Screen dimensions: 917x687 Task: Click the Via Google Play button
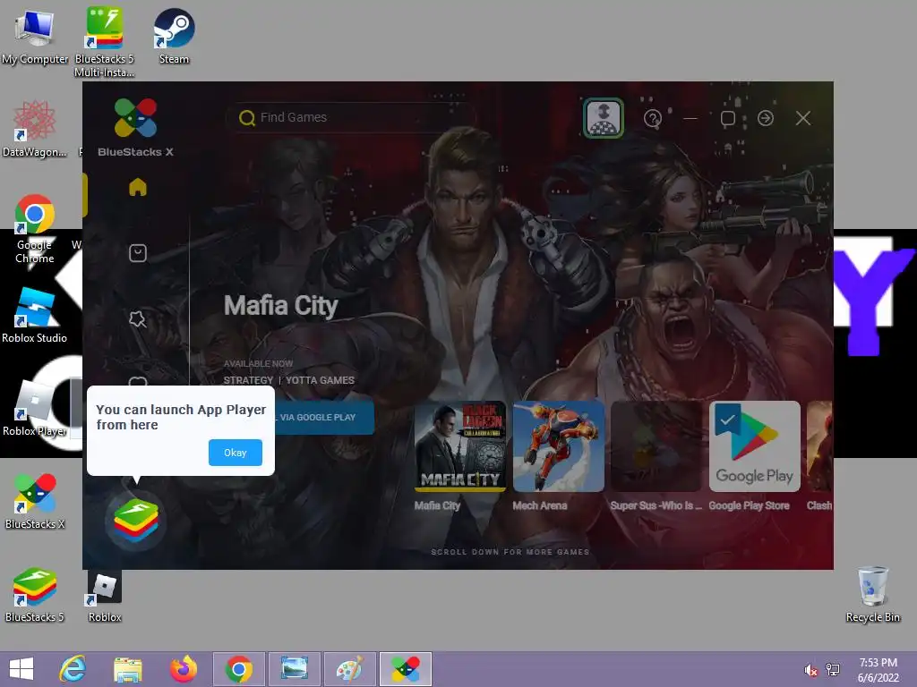[x=324, y=417]
